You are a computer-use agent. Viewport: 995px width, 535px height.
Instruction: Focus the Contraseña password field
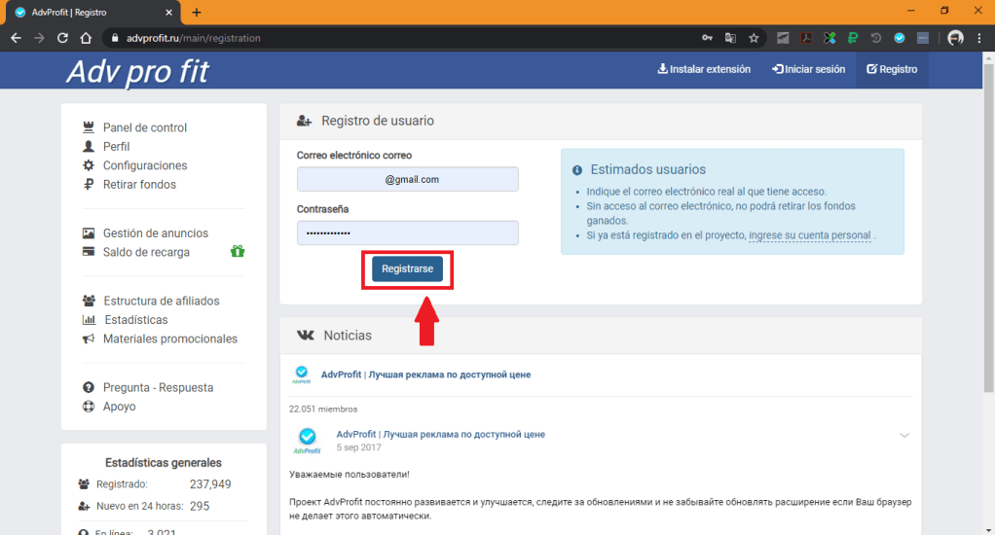click(407, 233)
